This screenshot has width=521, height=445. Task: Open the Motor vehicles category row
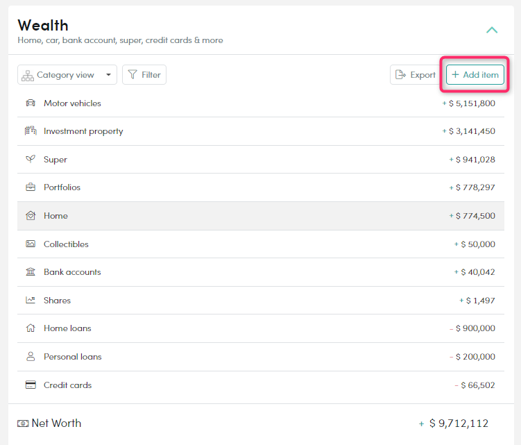(261, 103)
